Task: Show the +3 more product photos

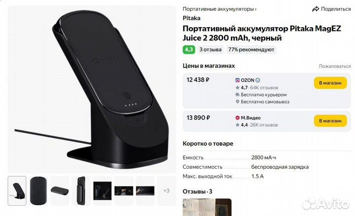Action: (167, 191)
